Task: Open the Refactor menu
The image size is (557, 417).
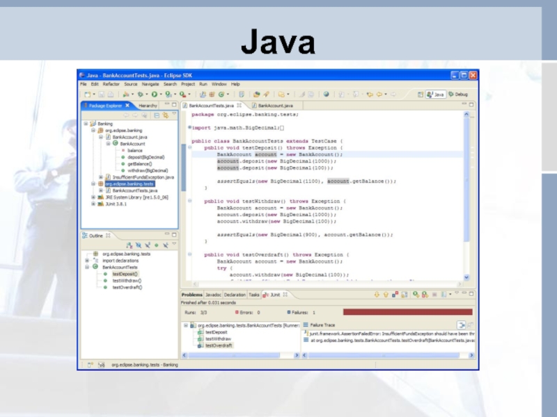Action: coord(110,84)
